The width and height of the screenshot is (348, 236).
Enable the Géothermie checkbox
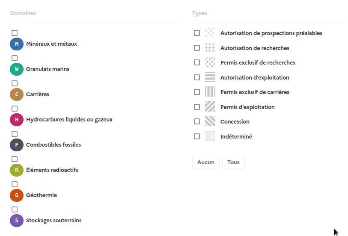pyautogui.click(x=15, y=185)
